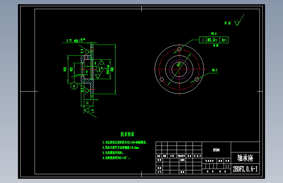Image resolution: width=283 pixels, height=183 pixels.
Task: Select the 轴承座 part name in title block
Action: (245, 158)
